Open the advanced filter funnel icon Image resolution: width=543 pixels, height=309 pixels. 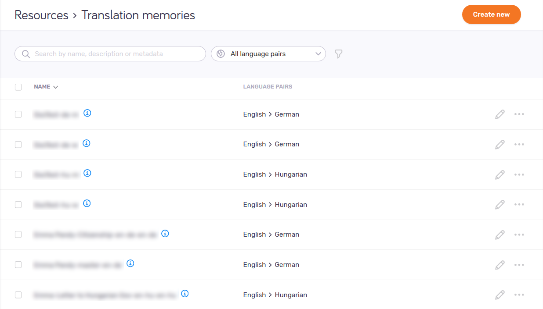[338, 54]
